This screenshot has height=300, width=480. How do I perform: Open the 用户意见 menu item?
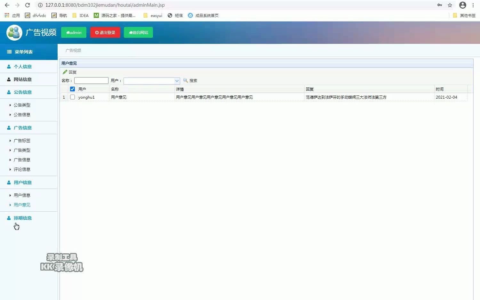[x=22, y=205]
